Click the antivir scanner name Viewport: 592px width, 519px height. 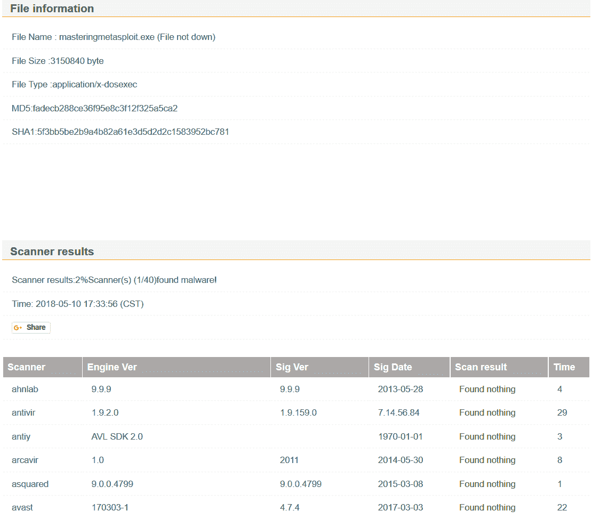click(x=23, y=412)
